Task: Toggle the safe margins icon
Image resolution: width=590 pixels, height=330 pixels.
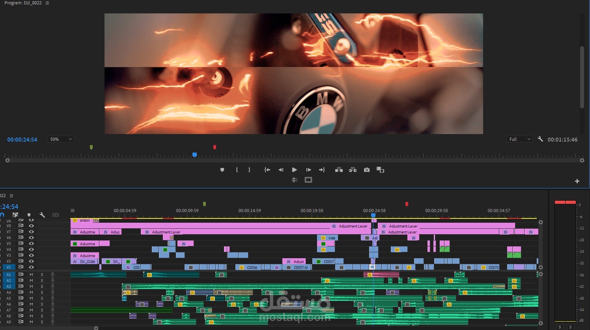Action: (308, 180)
